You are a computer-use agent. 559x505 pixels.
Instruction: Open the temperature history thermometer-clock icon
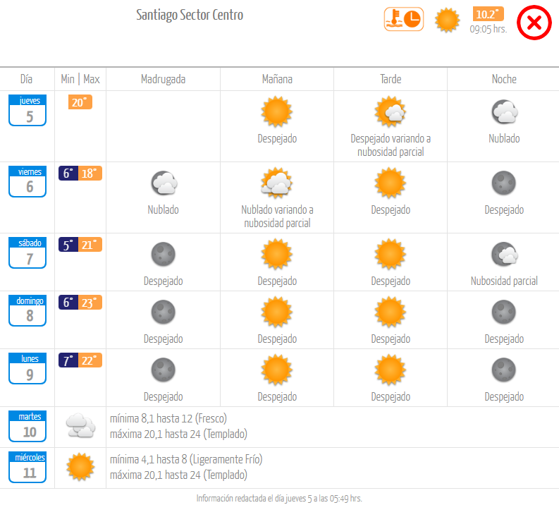click(x=404, y=19)
